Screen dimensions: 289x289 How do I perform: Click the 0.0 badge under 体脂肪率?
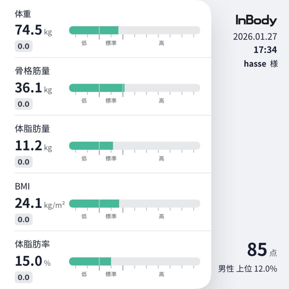[23, 277]
